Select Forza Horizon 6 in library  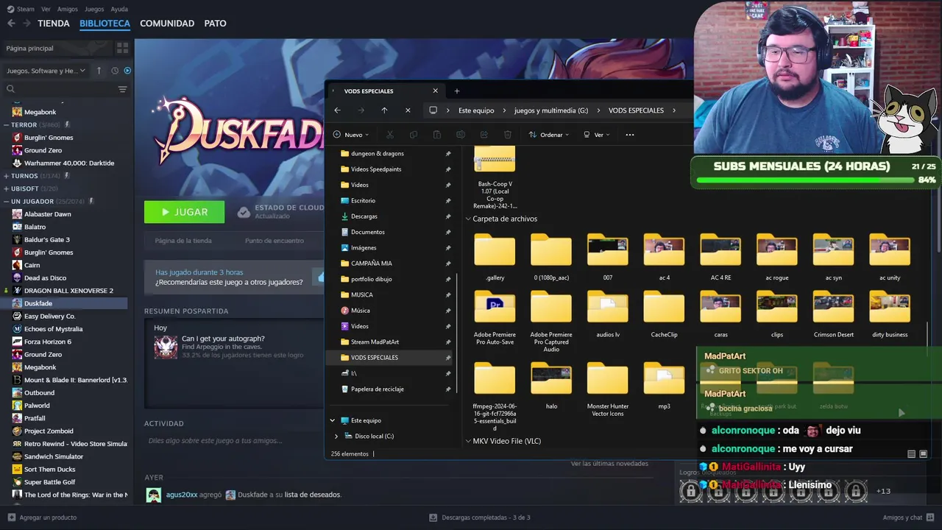(48, 342)
